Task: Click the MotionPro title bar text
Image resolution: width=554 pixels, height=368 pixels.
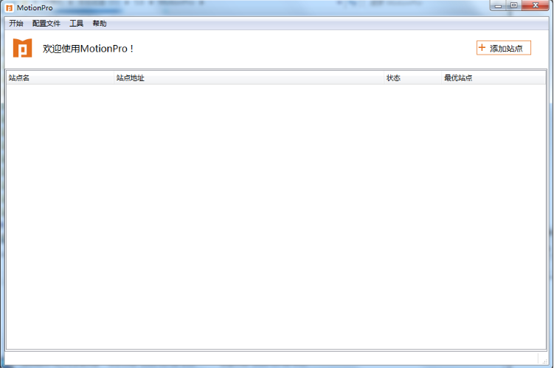Action: click(35, 8)
